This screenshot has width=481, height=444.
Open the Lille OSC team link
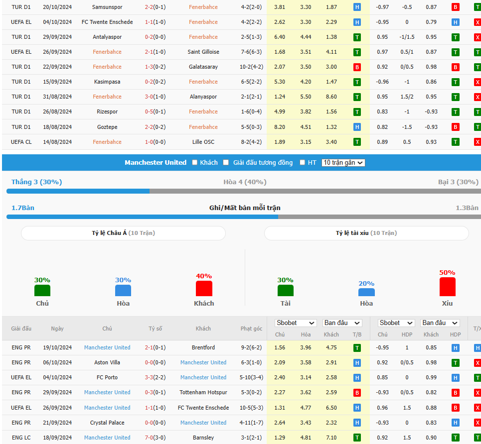pyautogui.click(x=203, y=142)
